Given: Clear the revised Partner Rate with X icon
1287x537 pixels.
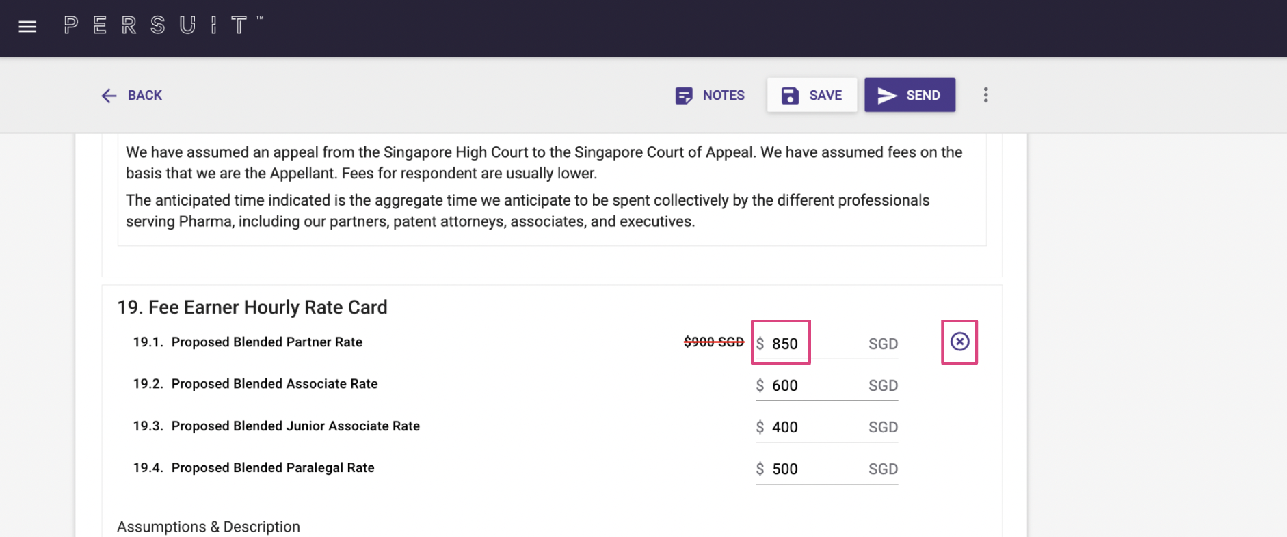Looking at the screenshot, I should pyautogui.click(x=959, y=342).
